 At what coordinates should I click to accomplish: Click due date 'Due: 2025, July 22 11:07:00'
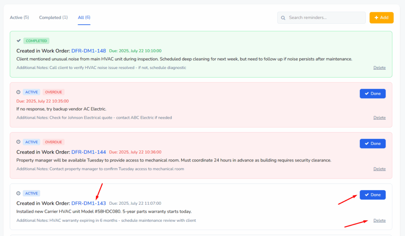(135, 204)
